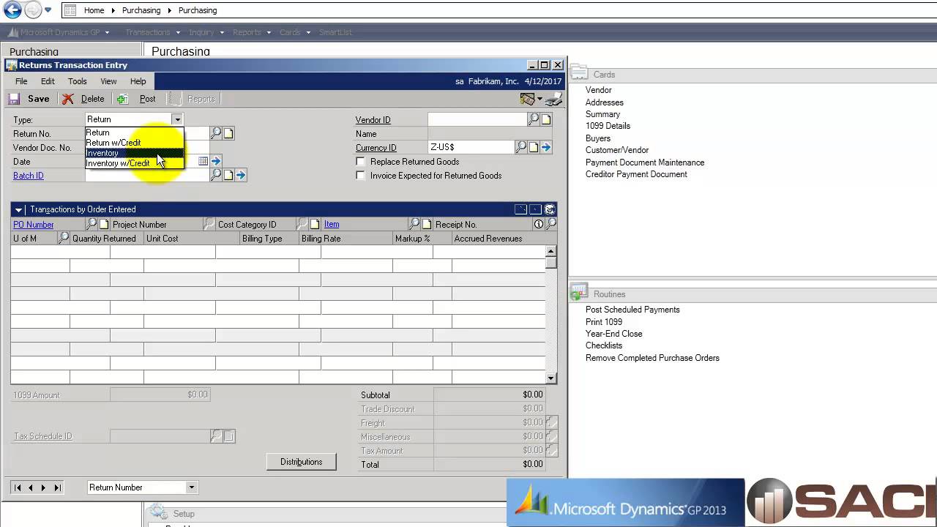Collapse the Type dropdown arrow
This screenshot has height=527, width=937.
(x=176, y=119)
